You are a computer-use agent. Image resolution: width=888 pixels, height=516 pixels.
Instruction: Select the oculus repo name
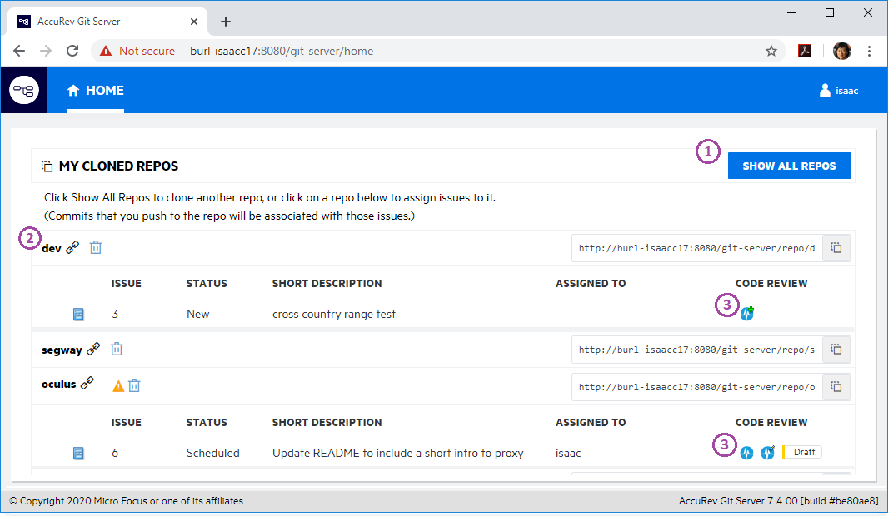click(x=58, y=385)
